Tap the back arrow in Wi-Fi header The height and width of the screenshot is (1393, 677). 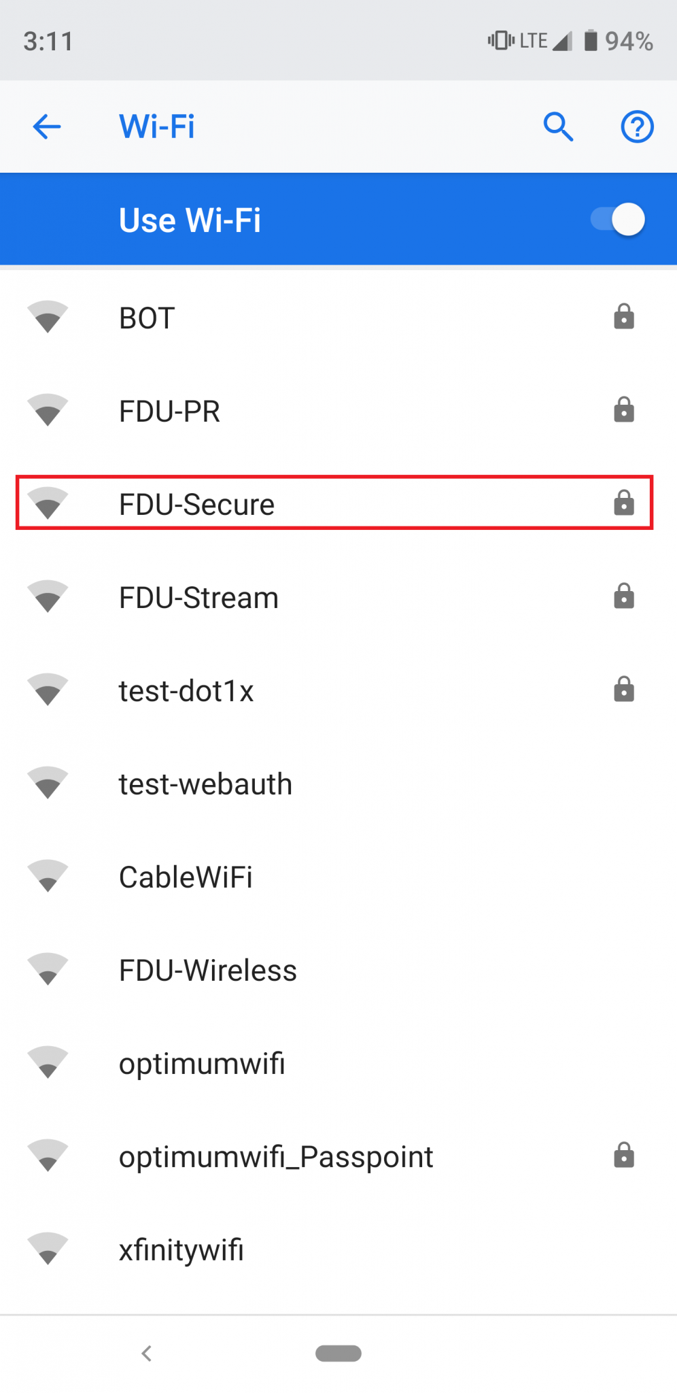[x=47, y=127]
